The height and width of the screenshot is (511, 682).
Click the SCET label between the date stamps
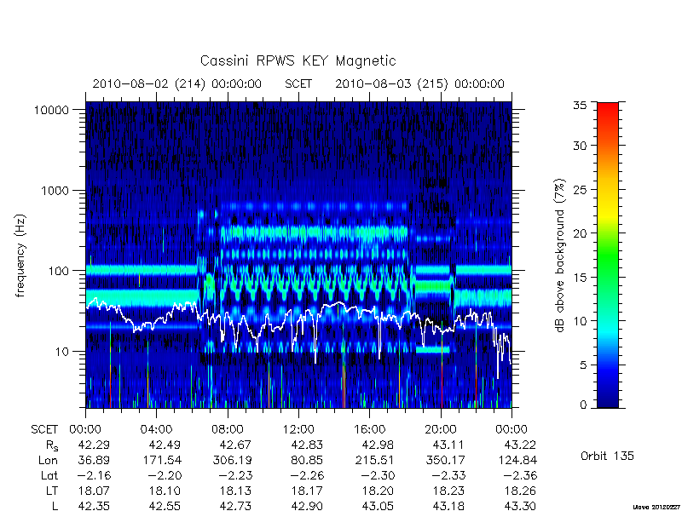[x=298, y=83]
